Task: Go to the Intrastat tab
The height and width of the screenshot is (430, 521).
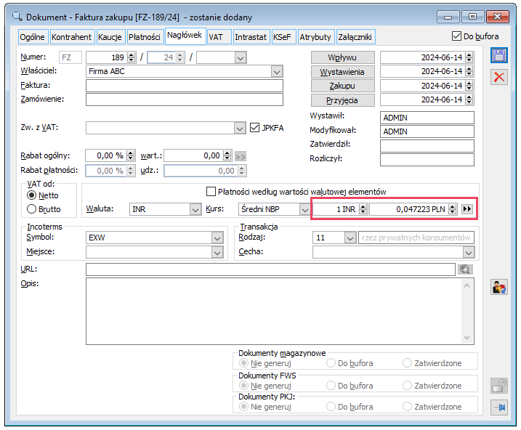Action: (x=251, y=37)
